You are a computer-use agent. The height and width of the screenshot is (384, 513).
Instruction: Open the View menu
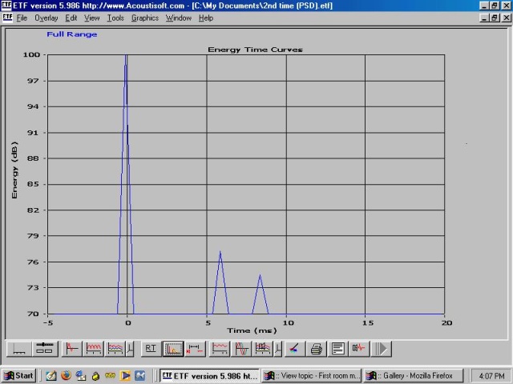pyautogui.click(x=92, y=18)
